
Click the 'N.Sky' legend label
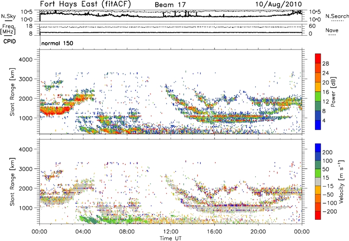(8, 16)
